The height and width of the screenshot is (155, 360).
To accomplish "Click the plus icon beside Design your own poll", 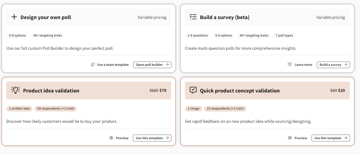I will pos(14,17).
